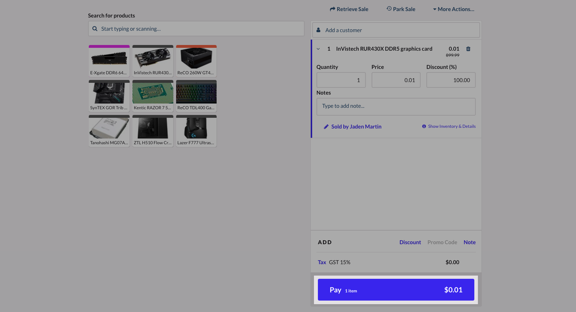Delete the InVistech line item with trash icon

[468, 49]
